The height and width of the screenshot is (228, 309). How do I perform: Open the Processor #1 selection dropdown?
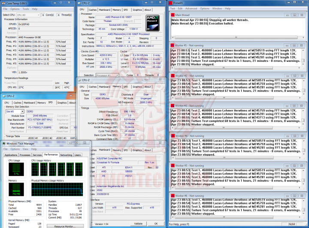pyautogui.click(x=107, y=75)
